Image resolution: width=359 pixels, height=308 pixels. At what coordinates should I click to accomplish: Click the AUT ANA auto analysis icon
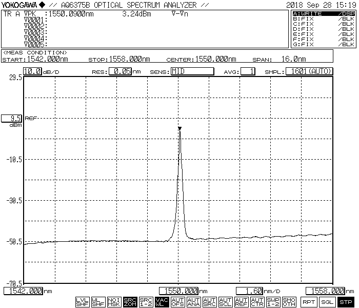tap(193, 302)
